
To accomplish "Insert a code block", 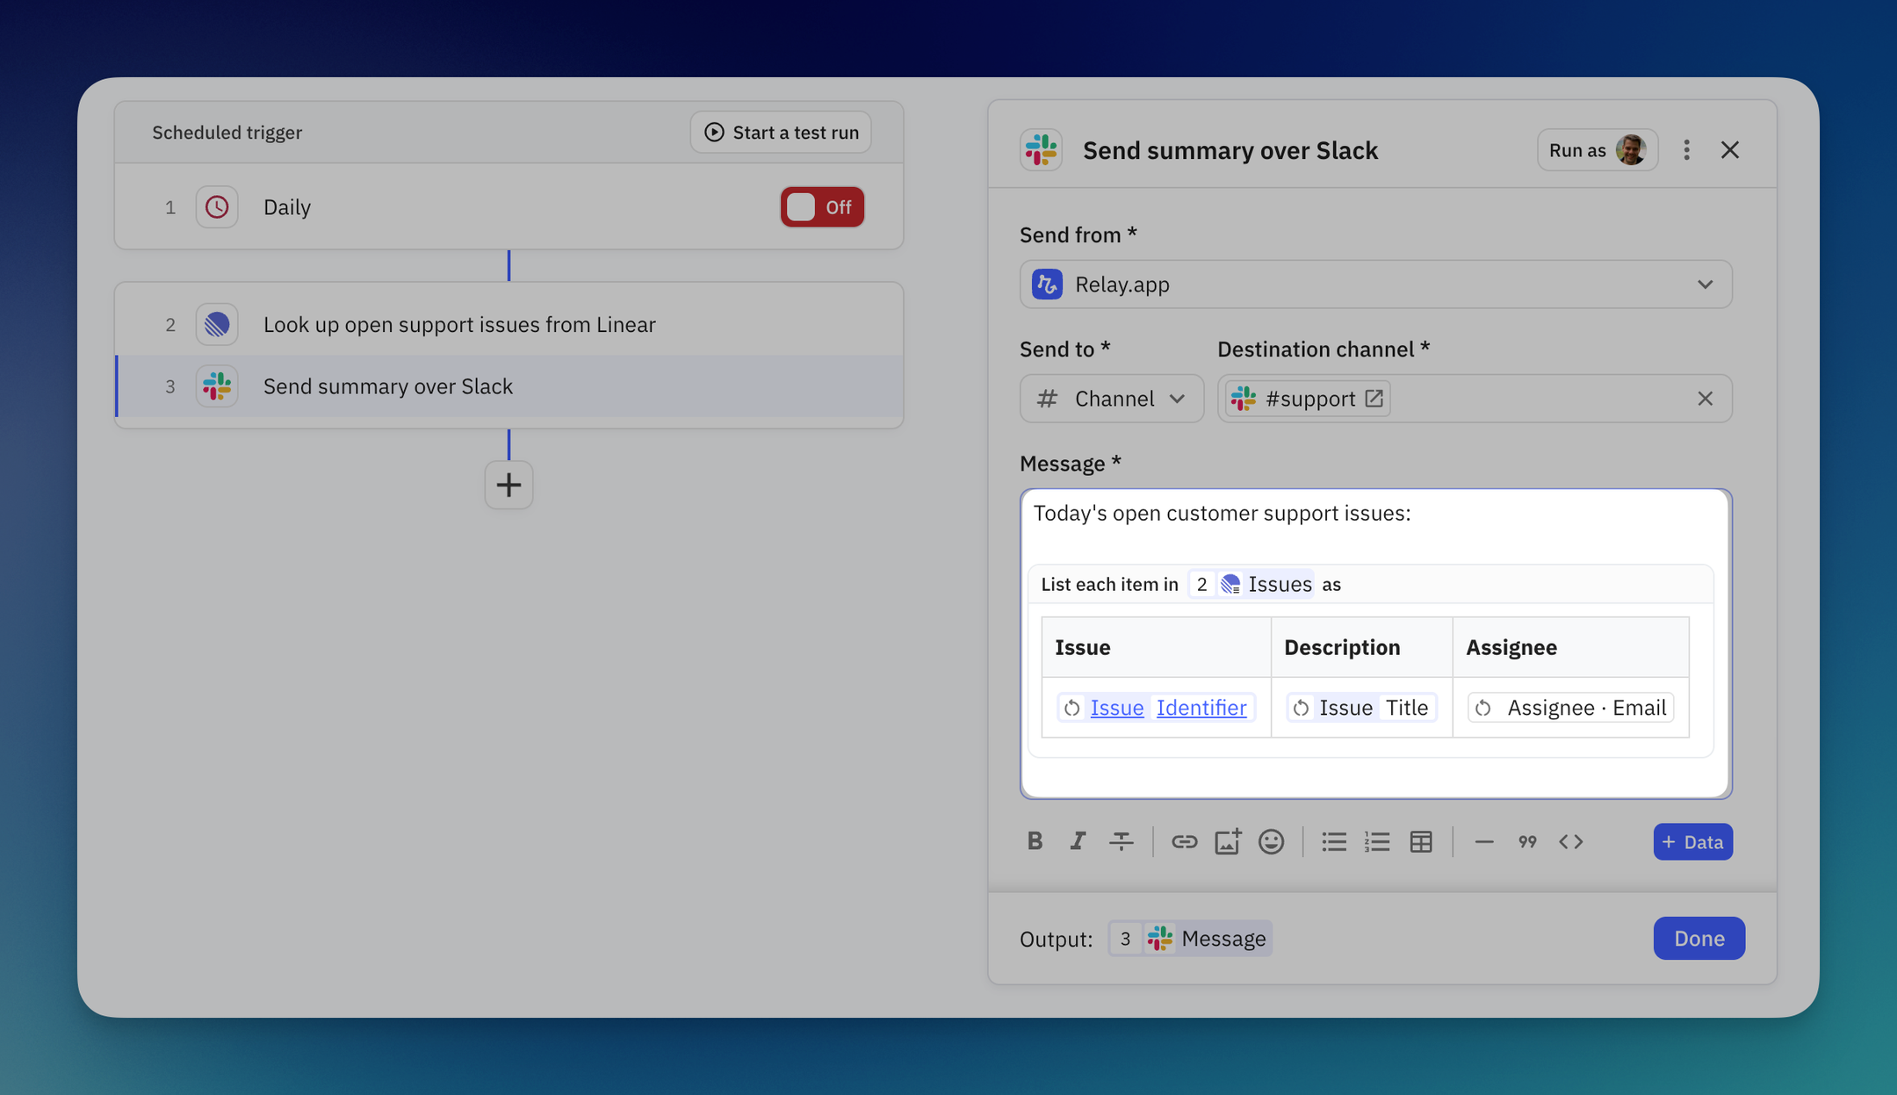I will coord(1570,841).
